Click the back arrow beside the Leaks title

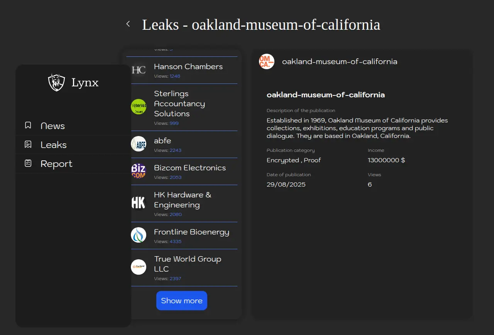(128, 24)
